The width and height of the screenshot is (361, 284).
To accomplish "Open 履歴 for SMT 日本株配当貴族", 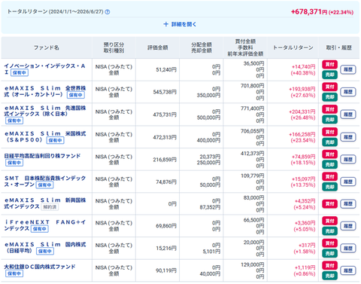I will [x=348, y=182].
